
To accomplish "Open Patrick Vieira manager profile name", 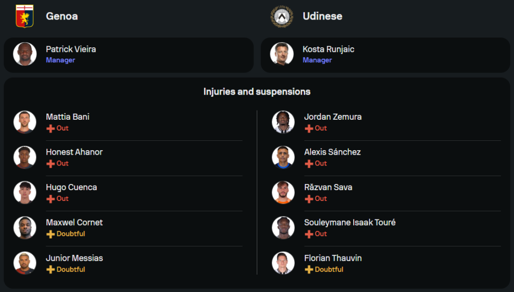I will pyautogui.click(x=70, y=49).
